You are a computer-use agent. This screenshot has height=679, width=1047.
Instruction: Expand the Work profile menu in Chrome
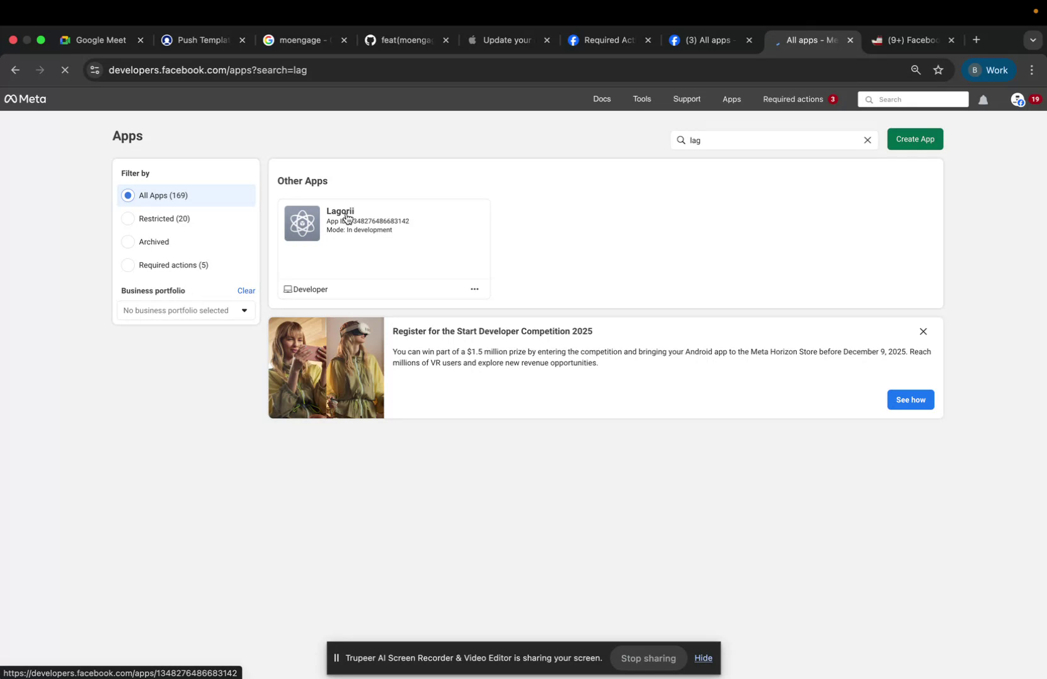(988, 70)
